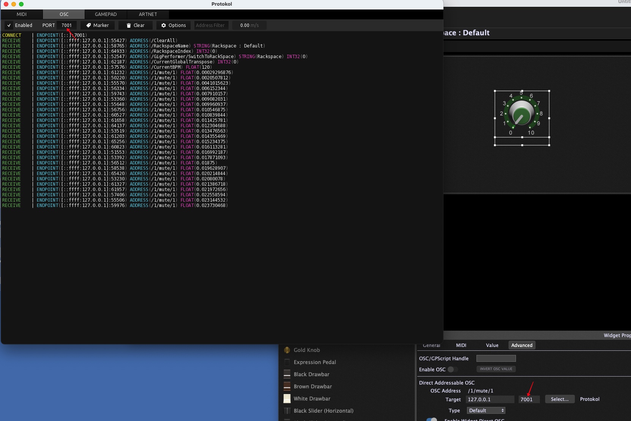Click the Gold Knob list label
This screenshot has height=421, width=631.
[307, 350]
